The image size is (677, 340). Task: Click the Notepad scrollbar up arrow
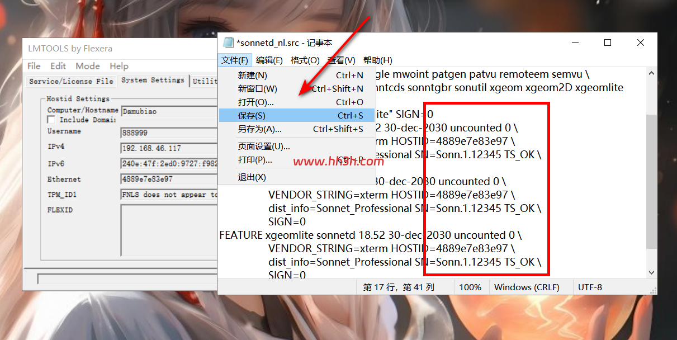click(x=651, y=73)
